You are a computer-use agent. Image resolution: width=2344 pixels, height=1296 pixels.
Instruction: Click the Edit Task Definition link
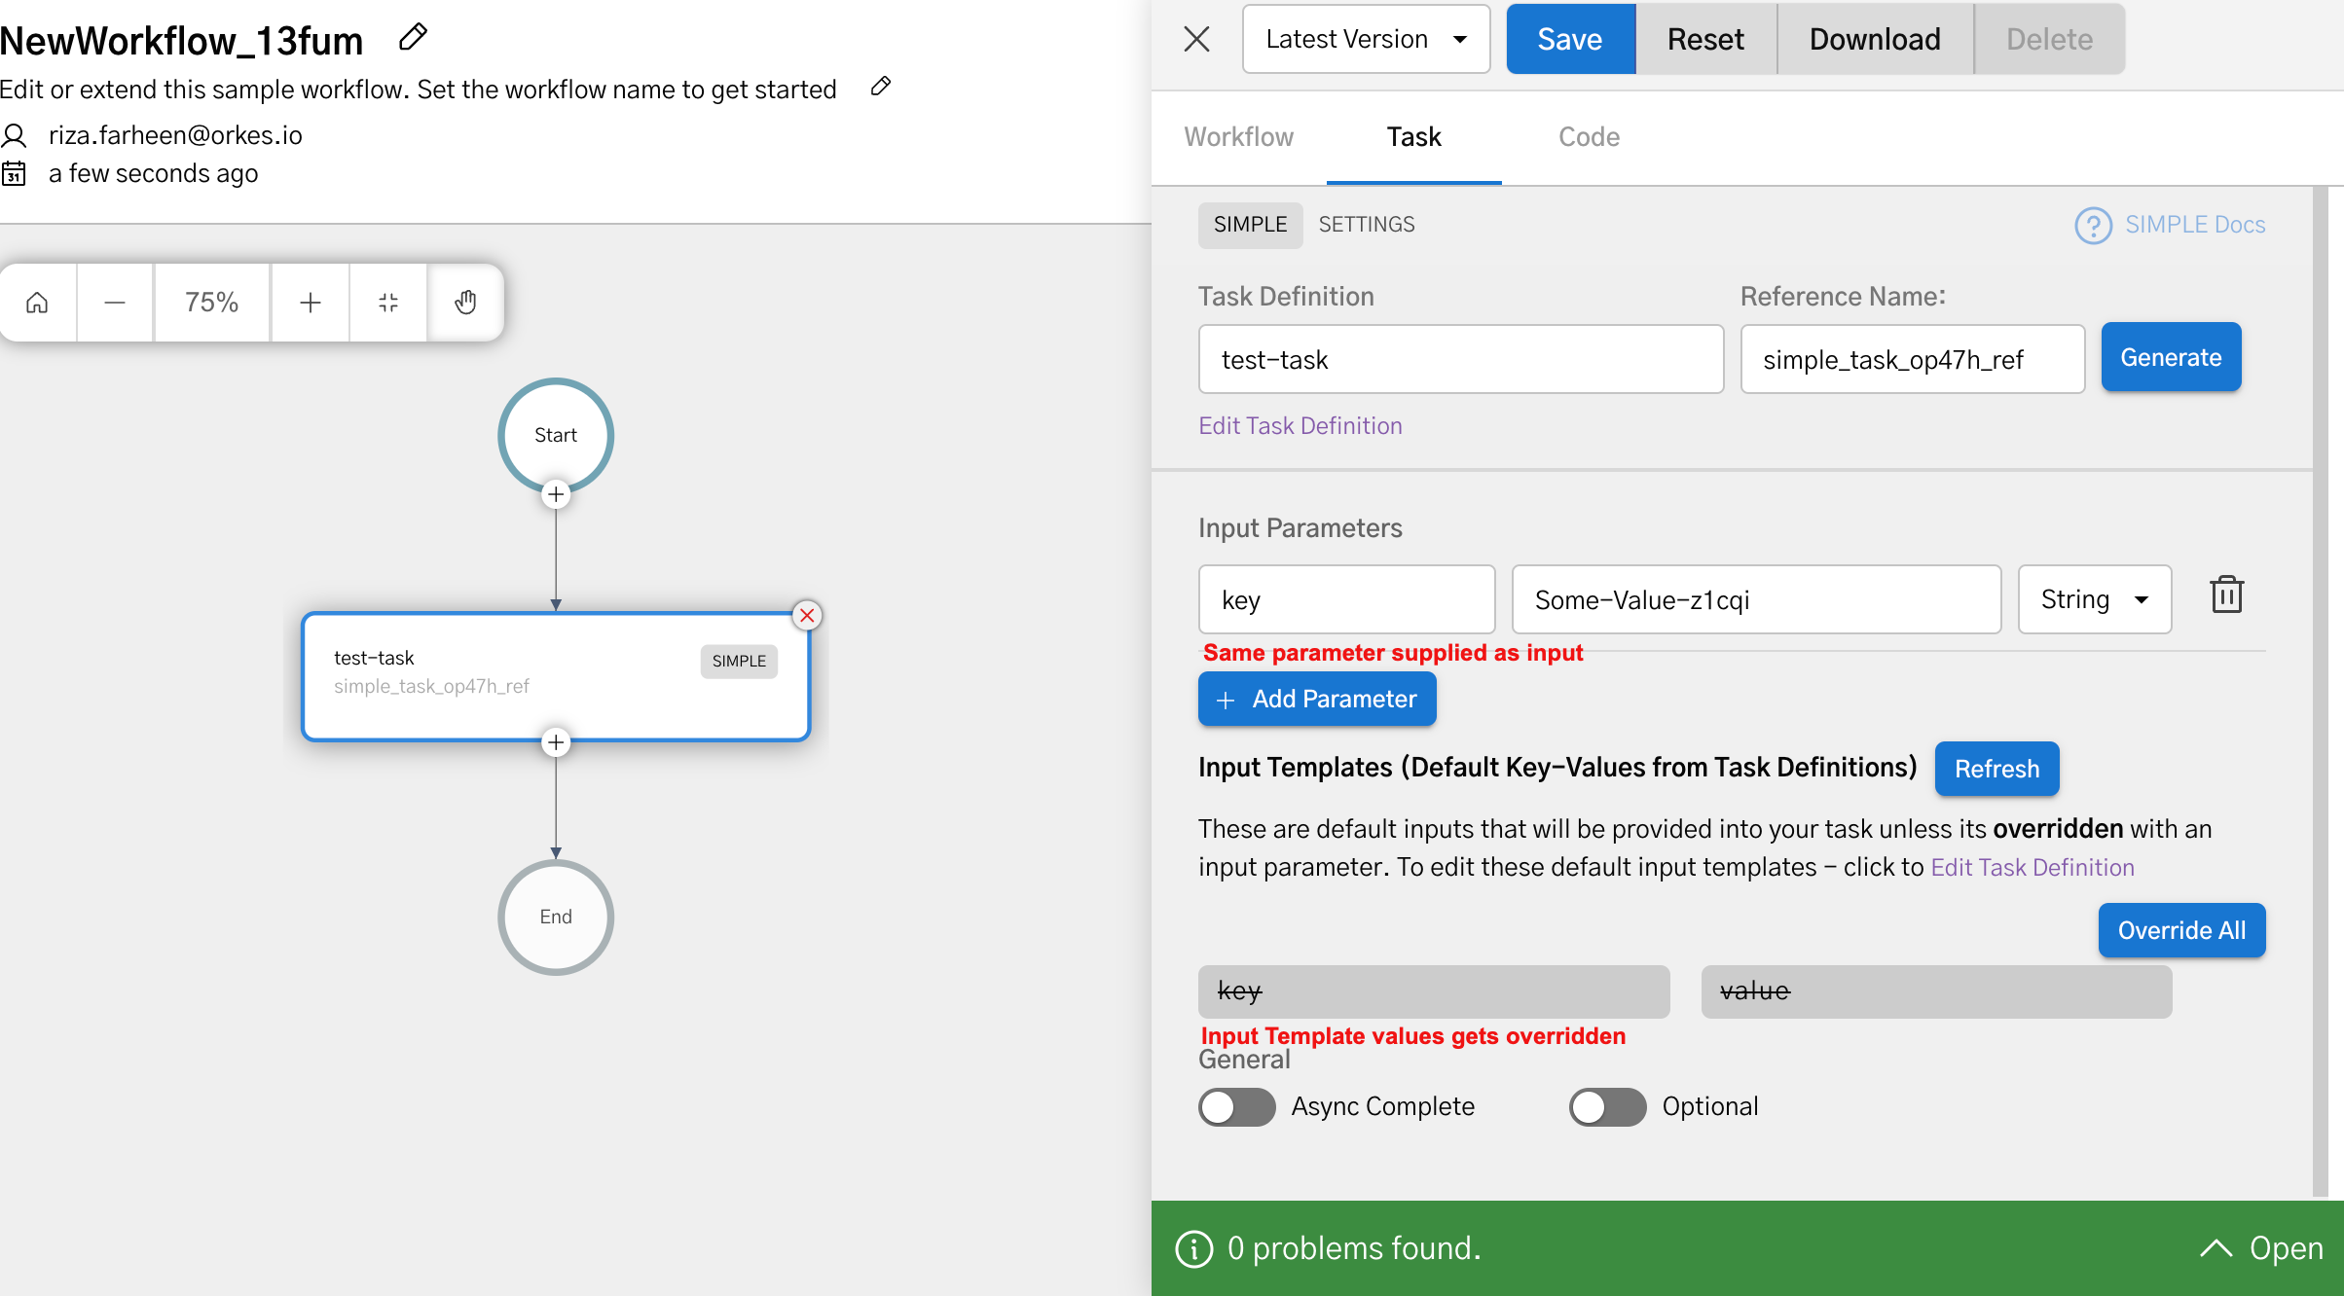click(x=1300, y=425)
